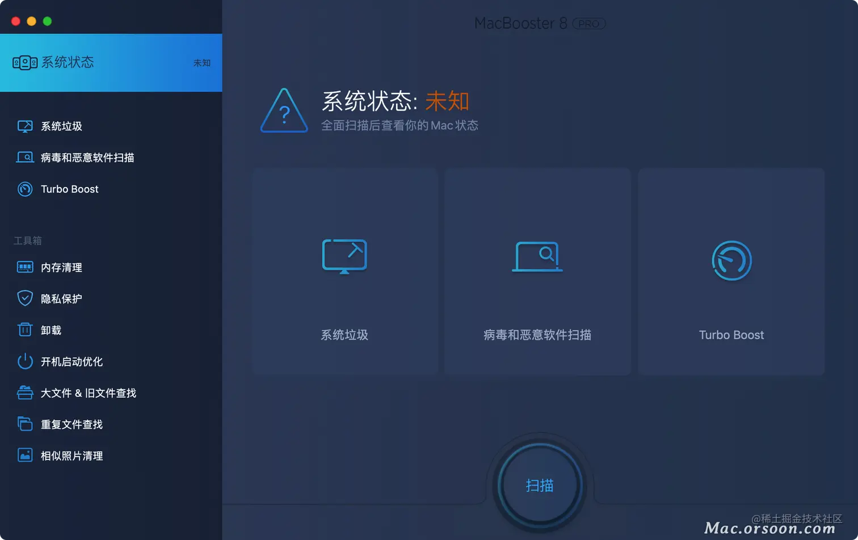Click the 系统垃圾 card label
The height and width of the screenshot is (540, 858).
click(x=344, y=335)
